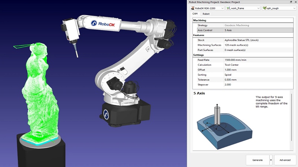
Task: Select the CAM tab
Action: tap(195, 14)
